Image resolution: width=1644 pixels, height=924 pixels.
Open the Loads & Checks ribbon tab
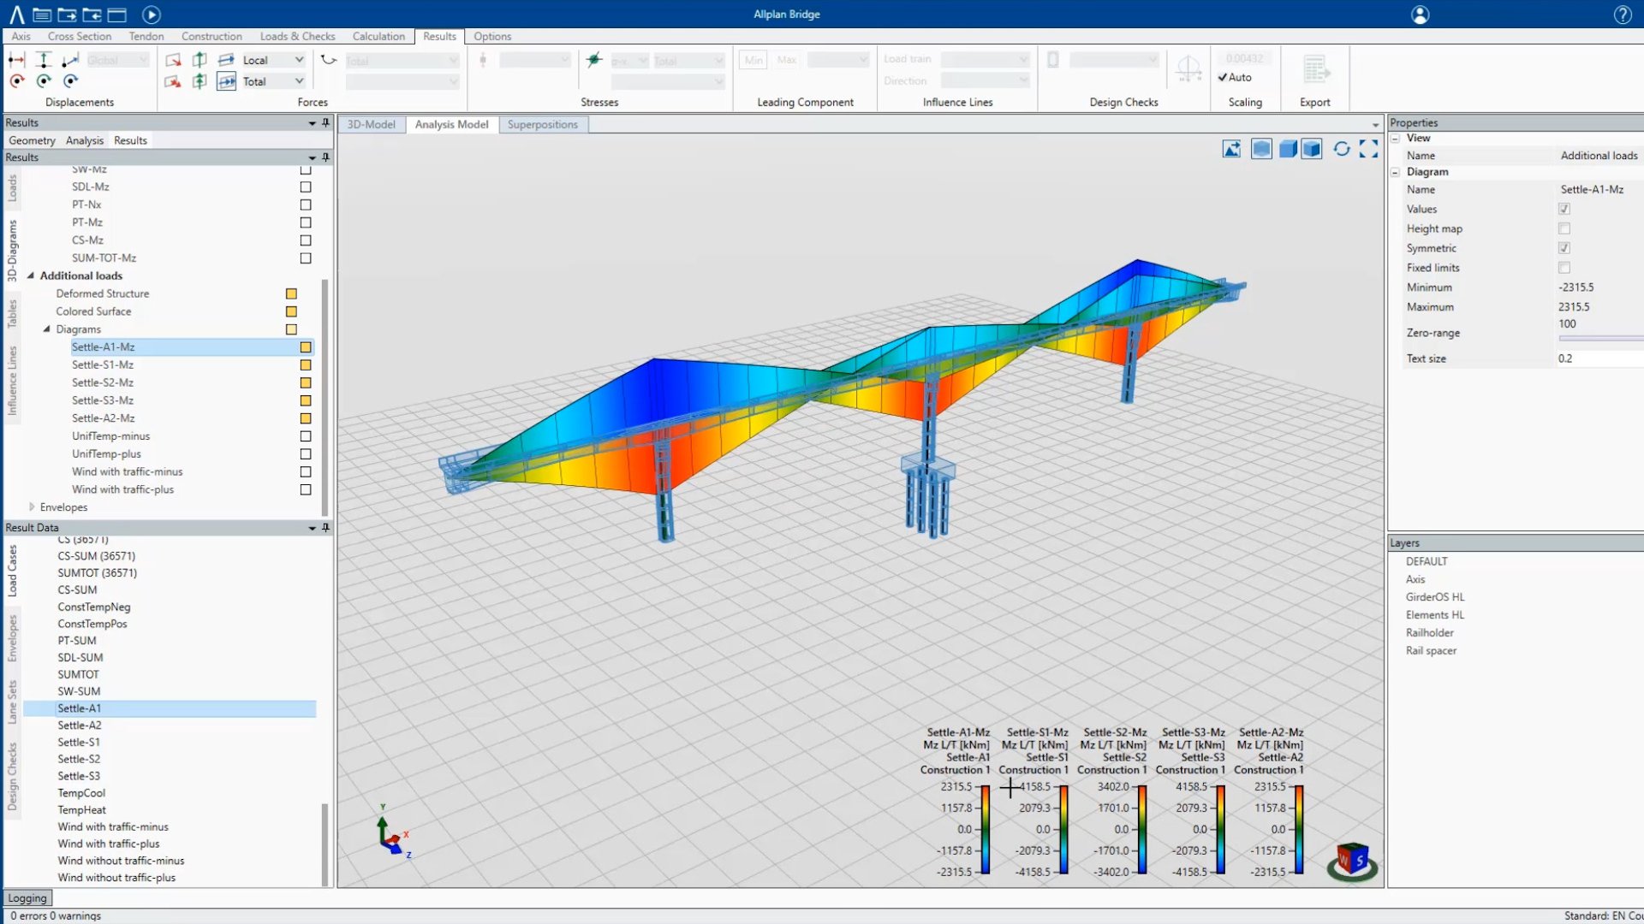[297, 36]
